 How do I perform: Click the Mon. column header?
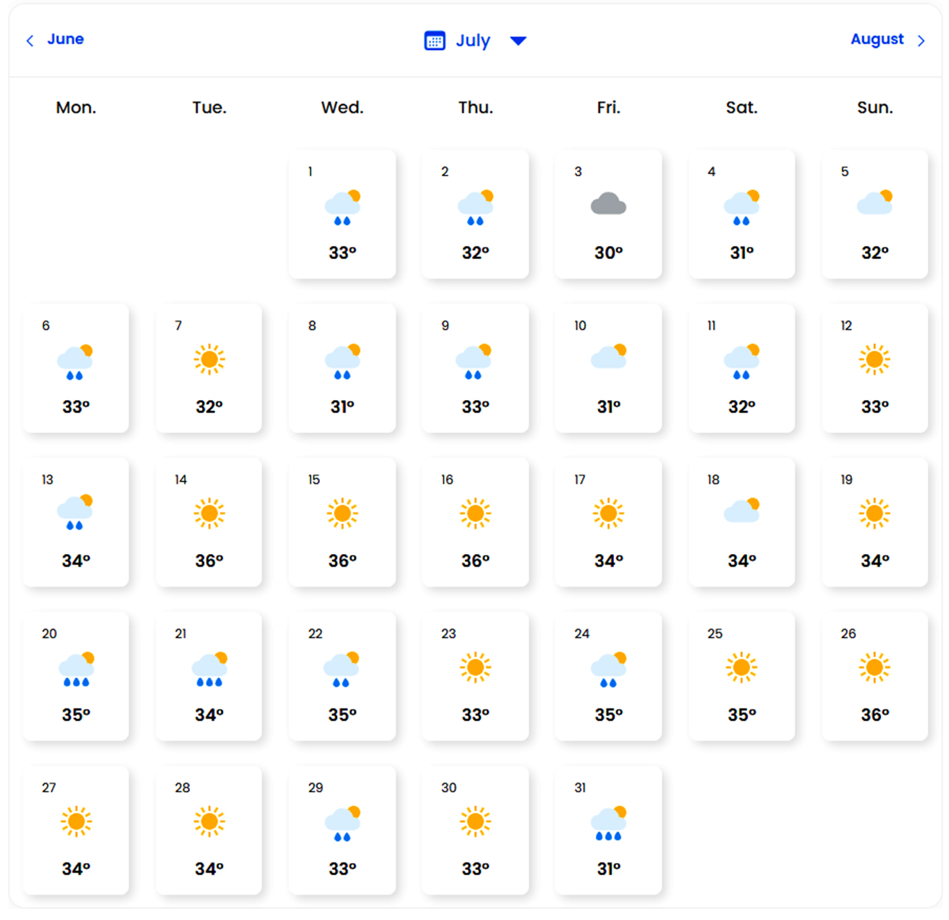click(x=76, y=108)
